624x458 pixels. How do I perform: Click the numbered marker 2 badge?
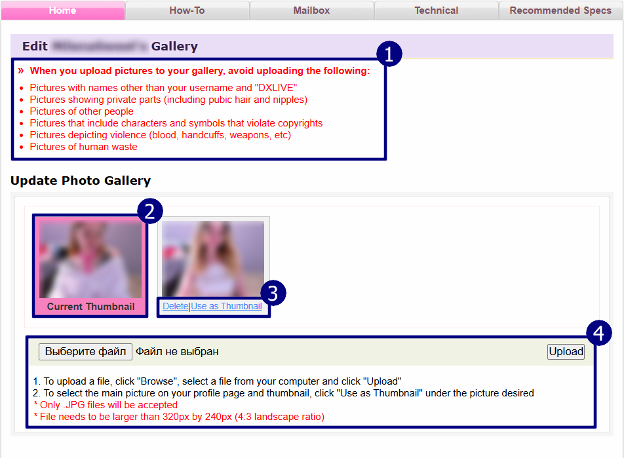pyautogui.click(x=149, y=212)
